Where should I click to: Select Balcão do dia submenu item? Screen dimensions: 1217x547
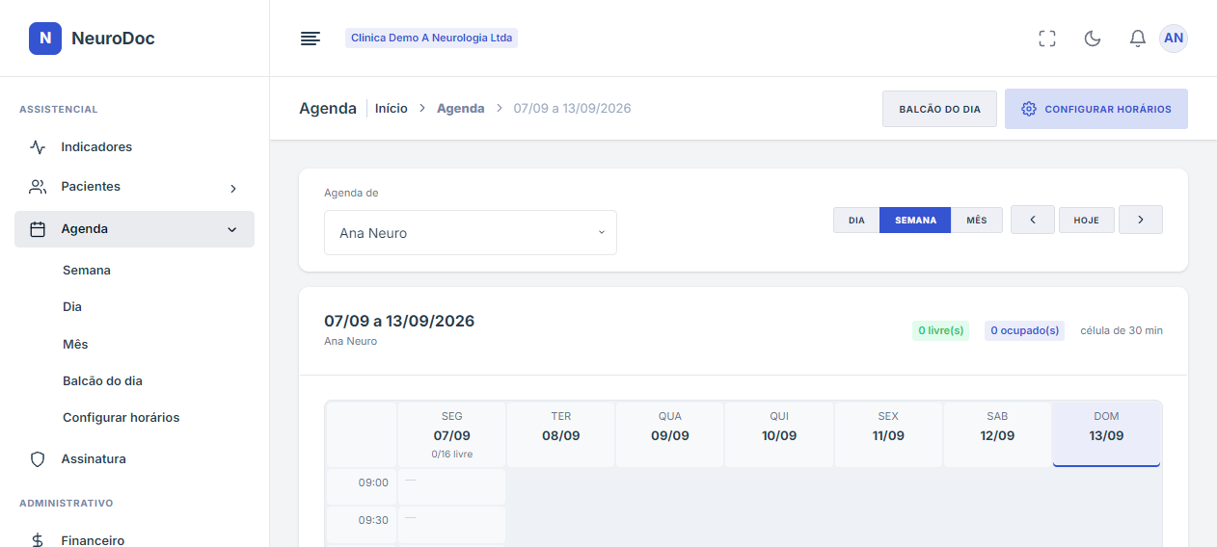pyautogui.click(x=102, y=381)
